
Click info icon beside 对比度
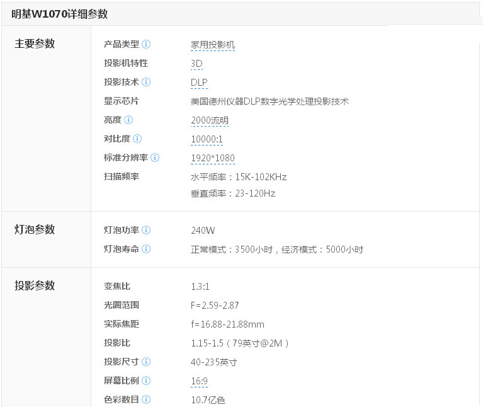point(137,139)
